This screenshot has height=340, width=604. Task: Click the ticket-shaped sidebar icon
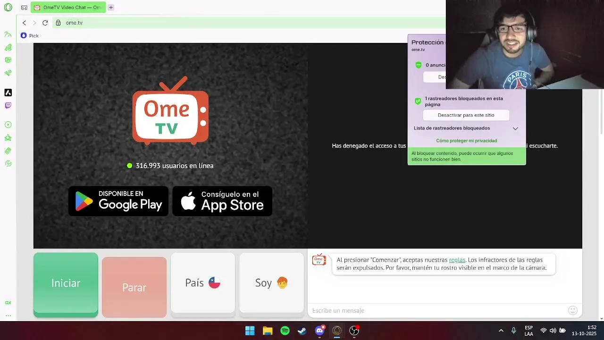click(8, 151)
